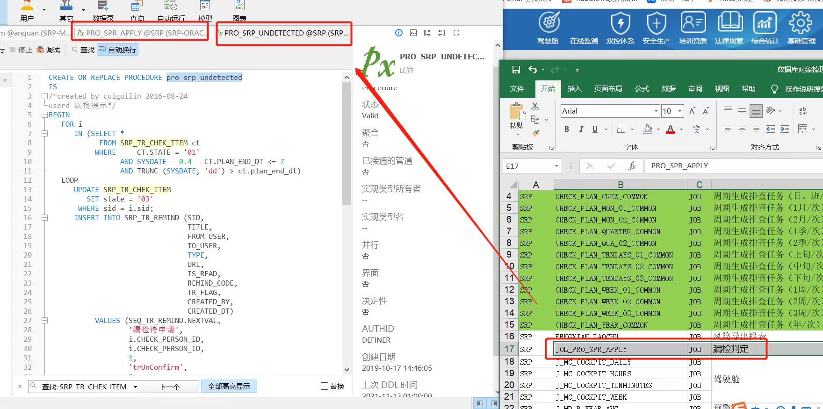The height and width of the screenshot is (409, 823).
Task: Toggle Wrap Text (ab) in Excel
Action: (x=803, y=111)
